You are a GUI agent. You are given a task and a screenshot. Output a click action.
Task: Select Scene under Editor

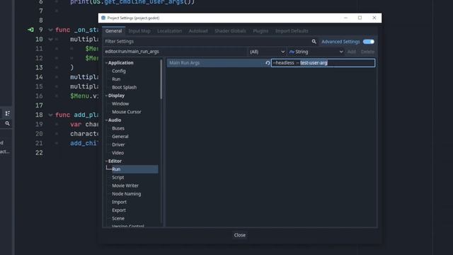(x=118, y=218)
